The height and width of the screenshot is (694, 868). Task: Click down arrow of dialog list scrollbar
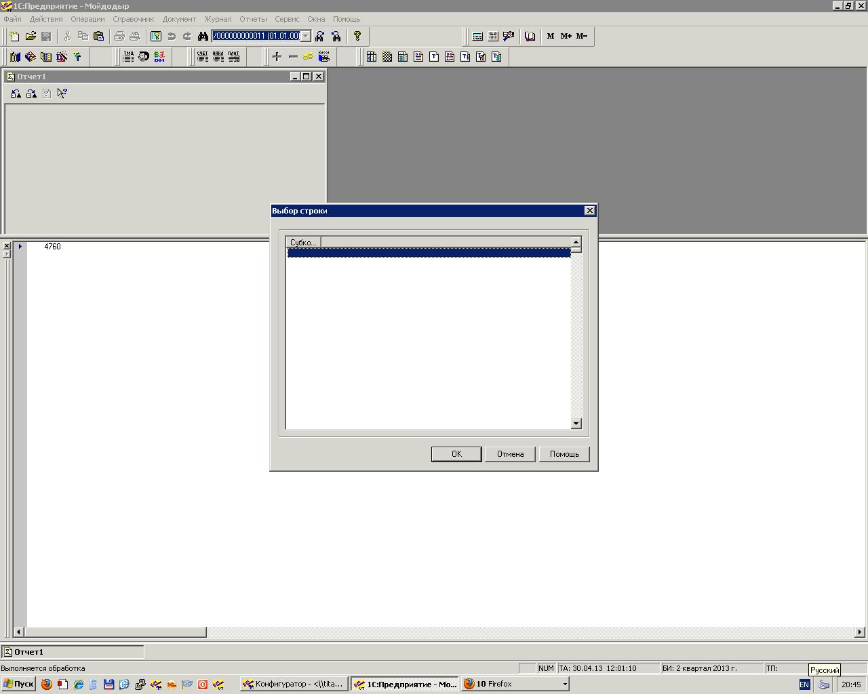pos(576,424)
